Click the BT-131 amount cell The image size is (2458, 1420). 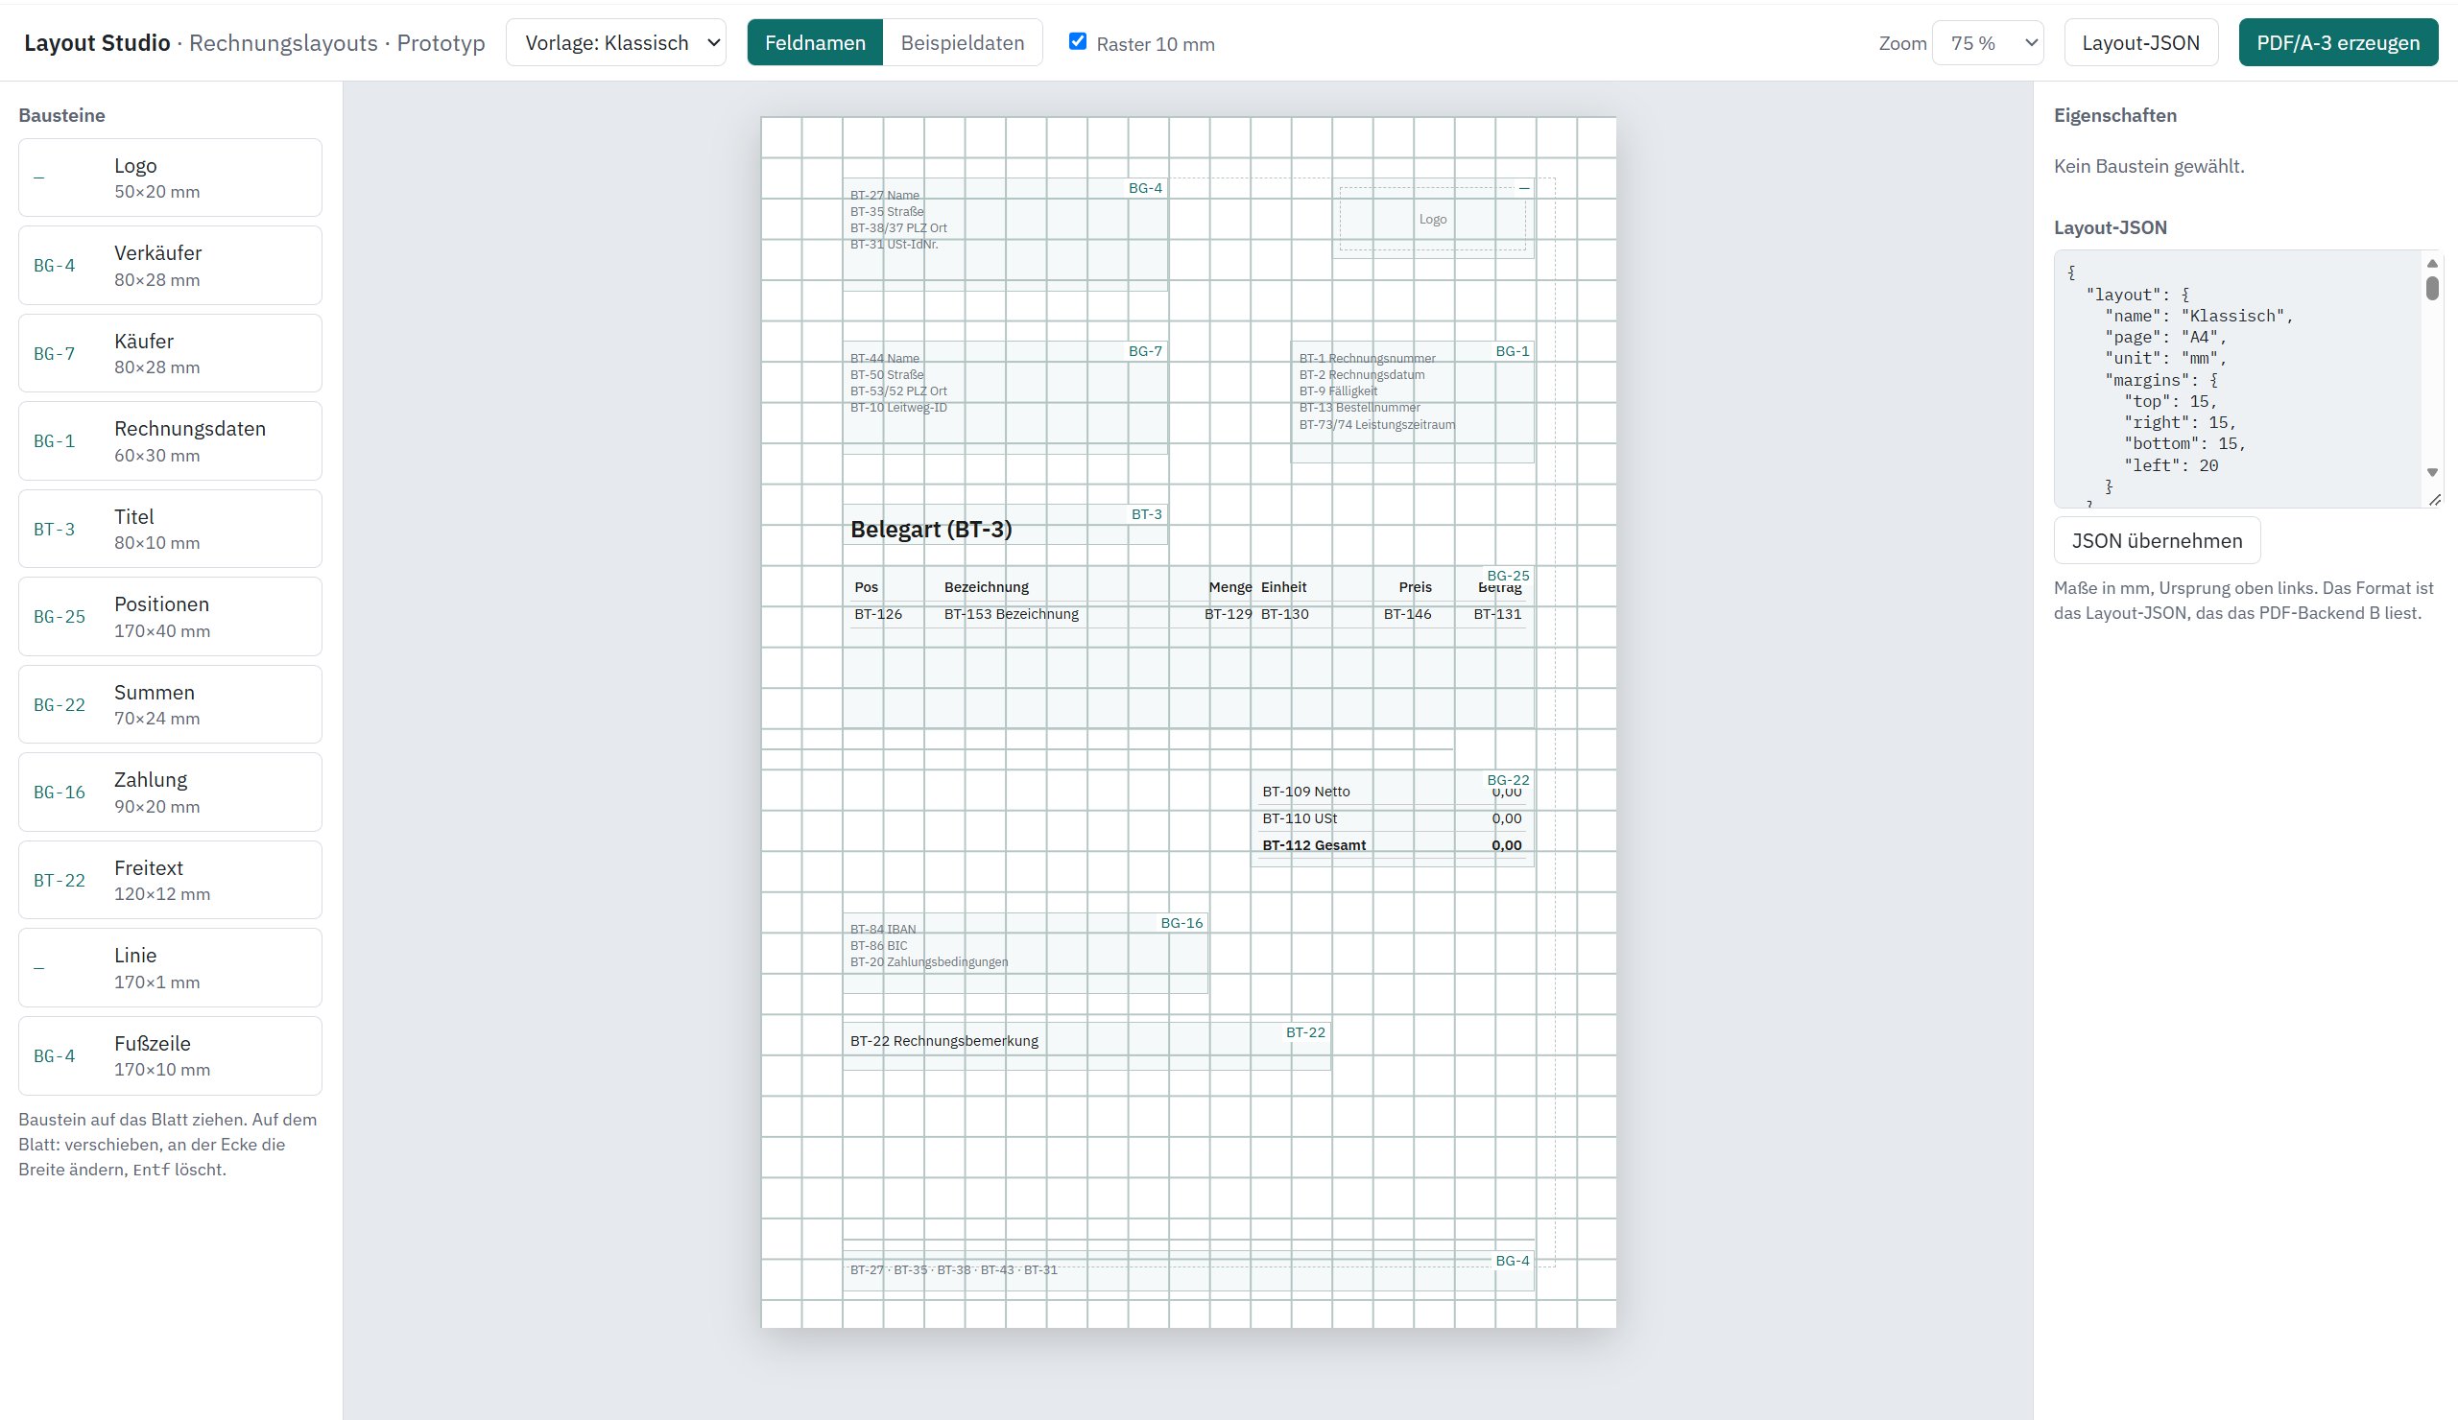pos(1497,614)
